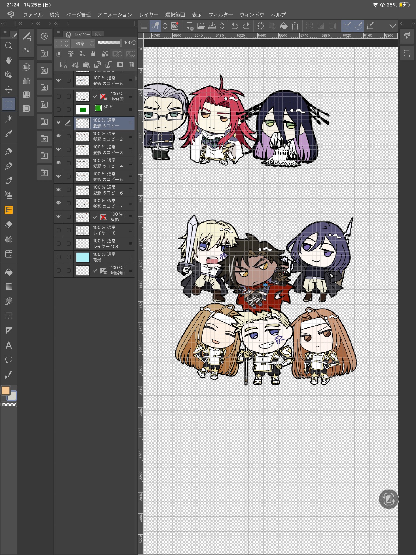The width and height of the screenshot is (416, 555).
Task: Open the ファイル menu
Action: point(33,15)
